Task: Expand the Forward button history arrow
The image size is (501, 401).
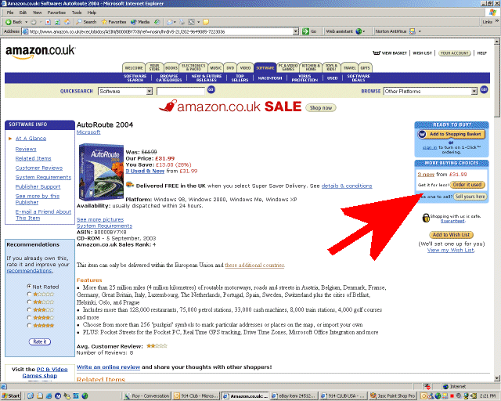Action: coord(41,22)
